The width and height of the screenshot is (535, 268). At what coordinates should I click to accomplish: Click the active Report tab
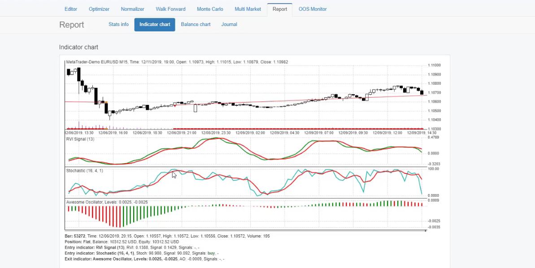[279, 9]
